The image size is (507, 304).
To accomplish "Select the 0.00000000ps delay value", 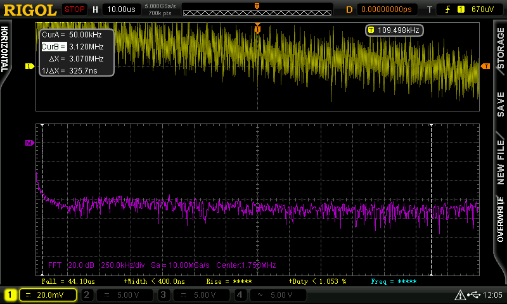I will coord(387,9).
